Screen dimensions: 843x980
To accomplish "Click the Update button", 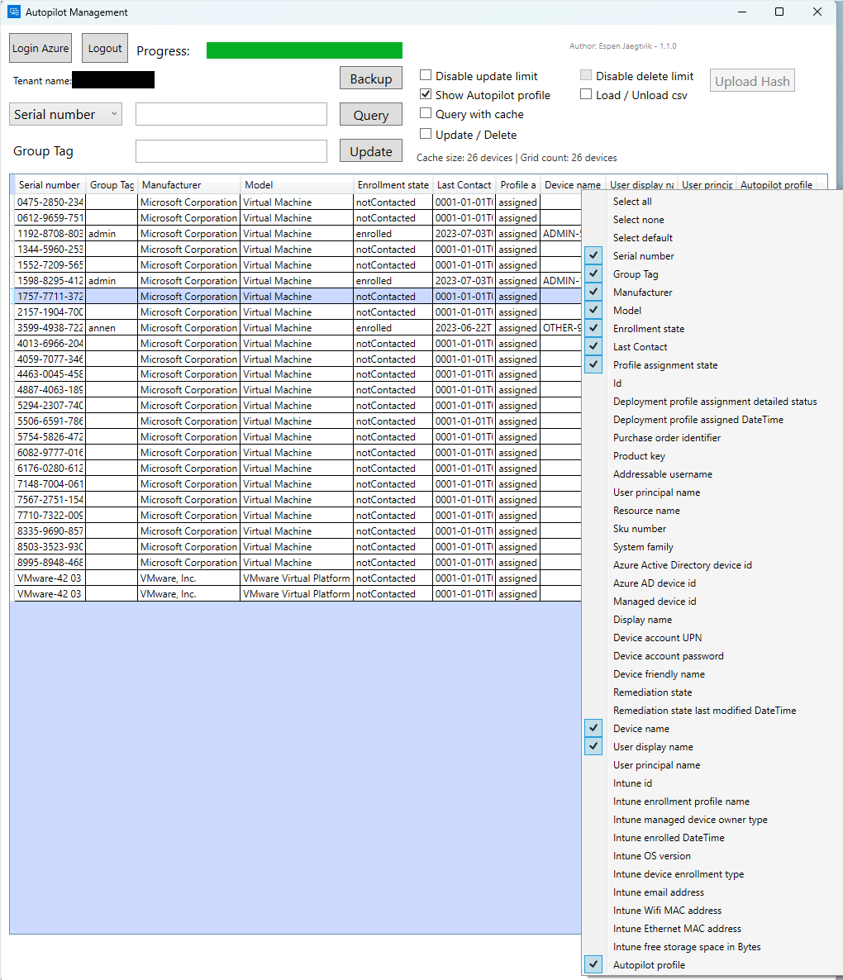I will (371, 151).
